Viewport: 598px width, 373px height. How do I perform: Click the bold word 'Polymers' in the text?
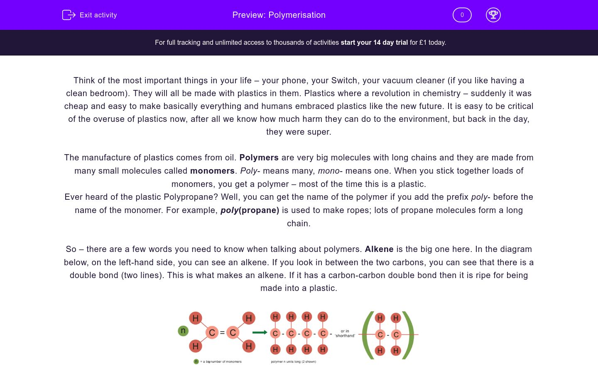[x=259, y=157]
